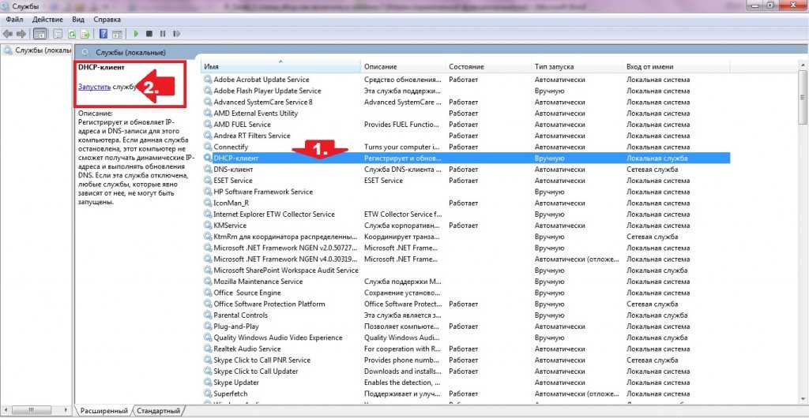Switch to the Стандартный tab
This screenshot has width=809, height=418.
158,411
